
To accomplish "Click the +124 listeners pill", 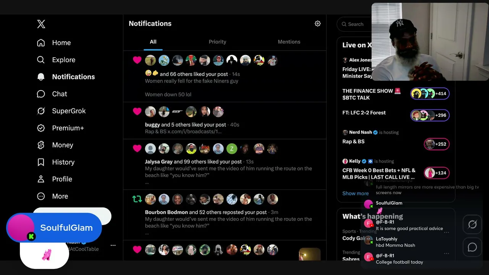I will click(x=437, y=173).
